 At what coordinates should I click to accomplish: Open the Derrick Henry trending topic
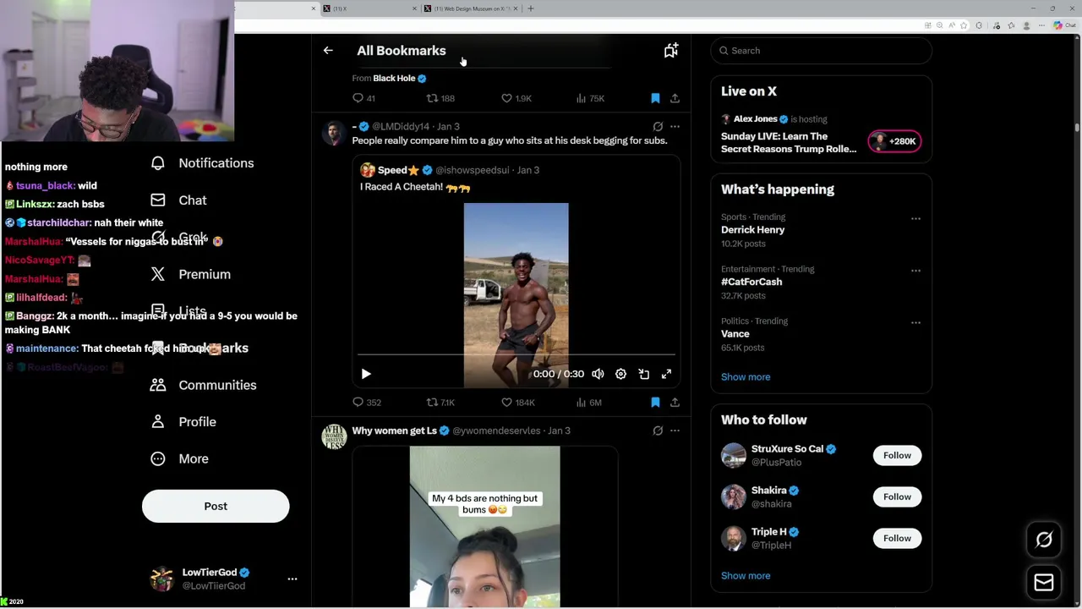[x=752, y=230]
